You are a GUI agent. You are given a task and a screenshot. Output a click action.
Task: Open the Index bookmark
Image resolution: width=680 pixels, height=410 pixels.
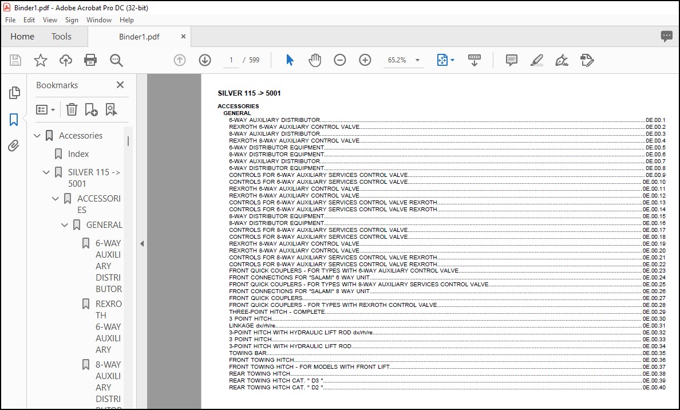(78, 154)
